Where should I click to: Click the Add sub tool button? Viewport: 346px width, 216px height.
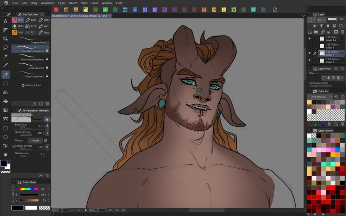tap(31, 85)
